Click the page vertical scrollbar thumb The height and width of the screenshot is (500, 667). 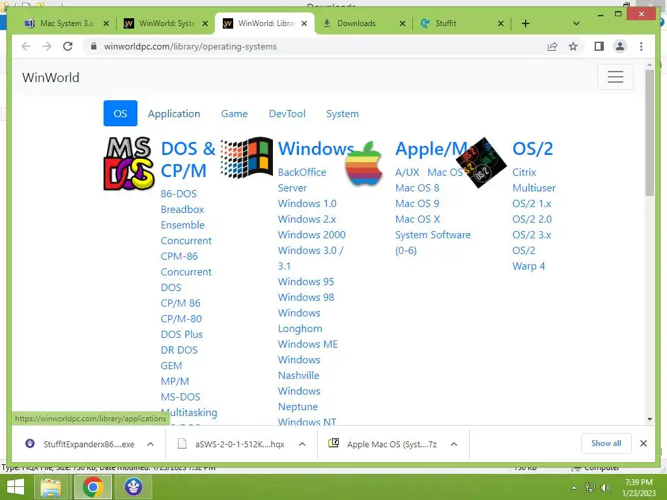point(649,132)
